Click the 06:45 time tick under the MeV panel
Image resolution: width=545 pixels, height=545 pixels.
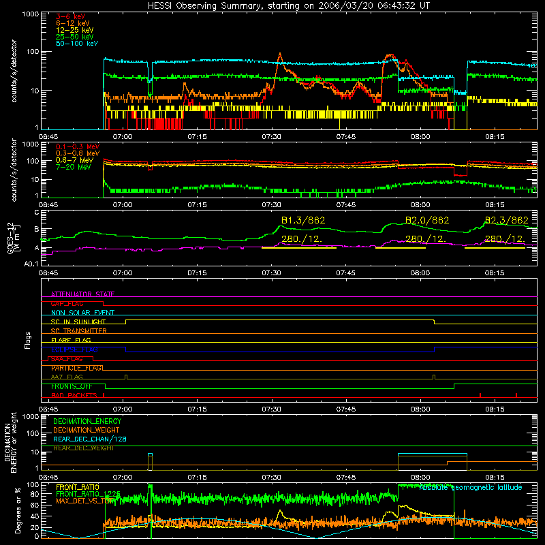(48, 205)
